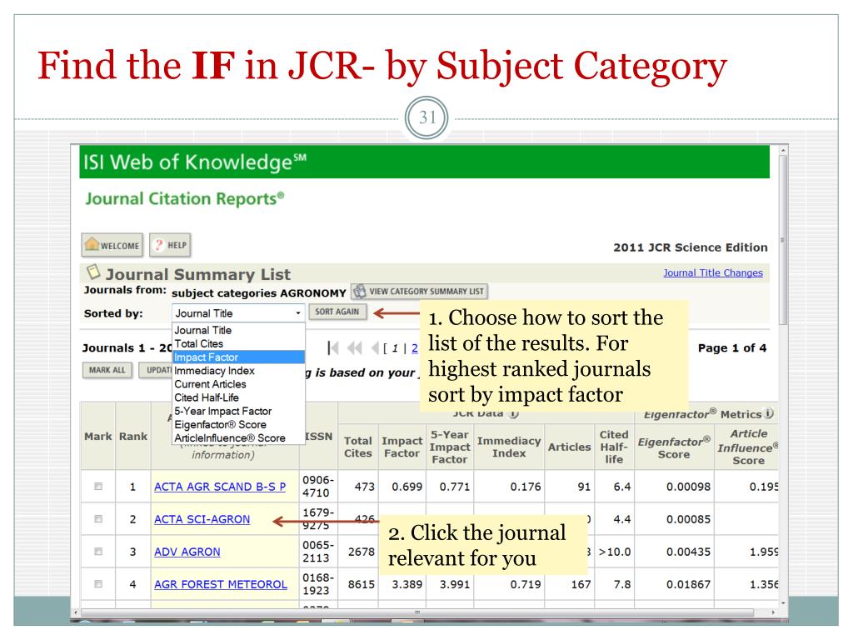Click the Total Cites column header
Image resolution: width=853 pixels, height=640 pixels.
tap(358, 447)
